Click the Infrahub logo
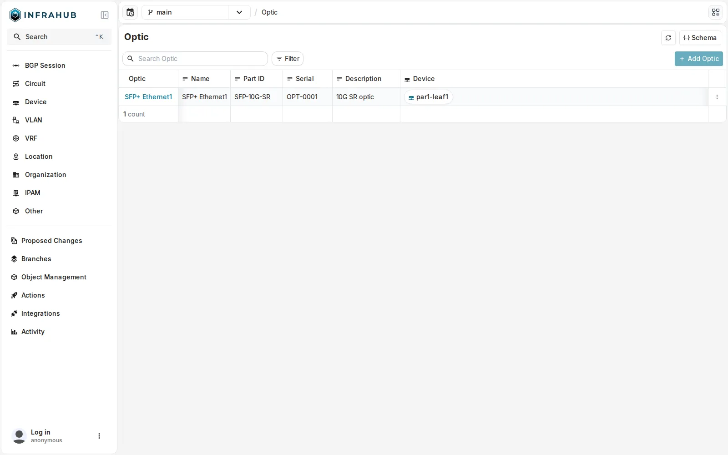This screenshot has width=728, height=455. click(43, 15)
